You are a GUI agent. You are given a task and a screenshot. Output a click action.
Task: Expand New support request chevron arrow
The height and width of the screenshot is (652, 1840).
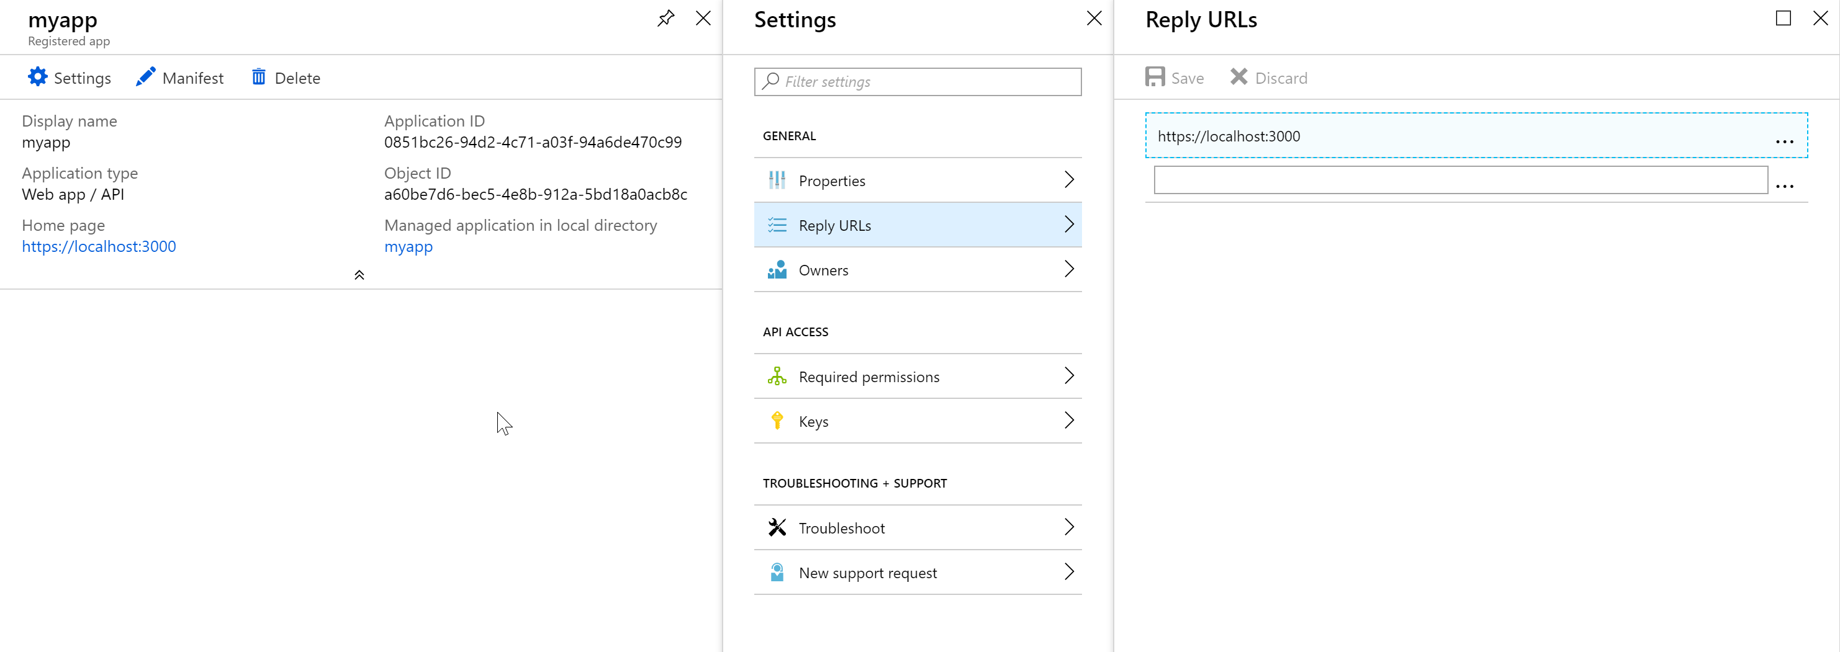(x=1068, y=572)
